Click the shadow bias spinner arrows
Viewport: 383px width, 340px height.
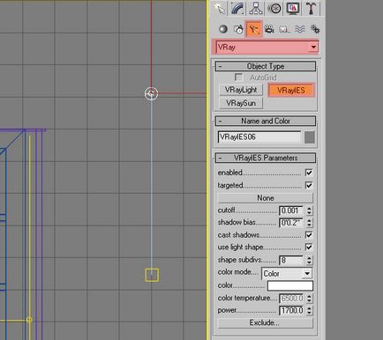tap(309, 223)
